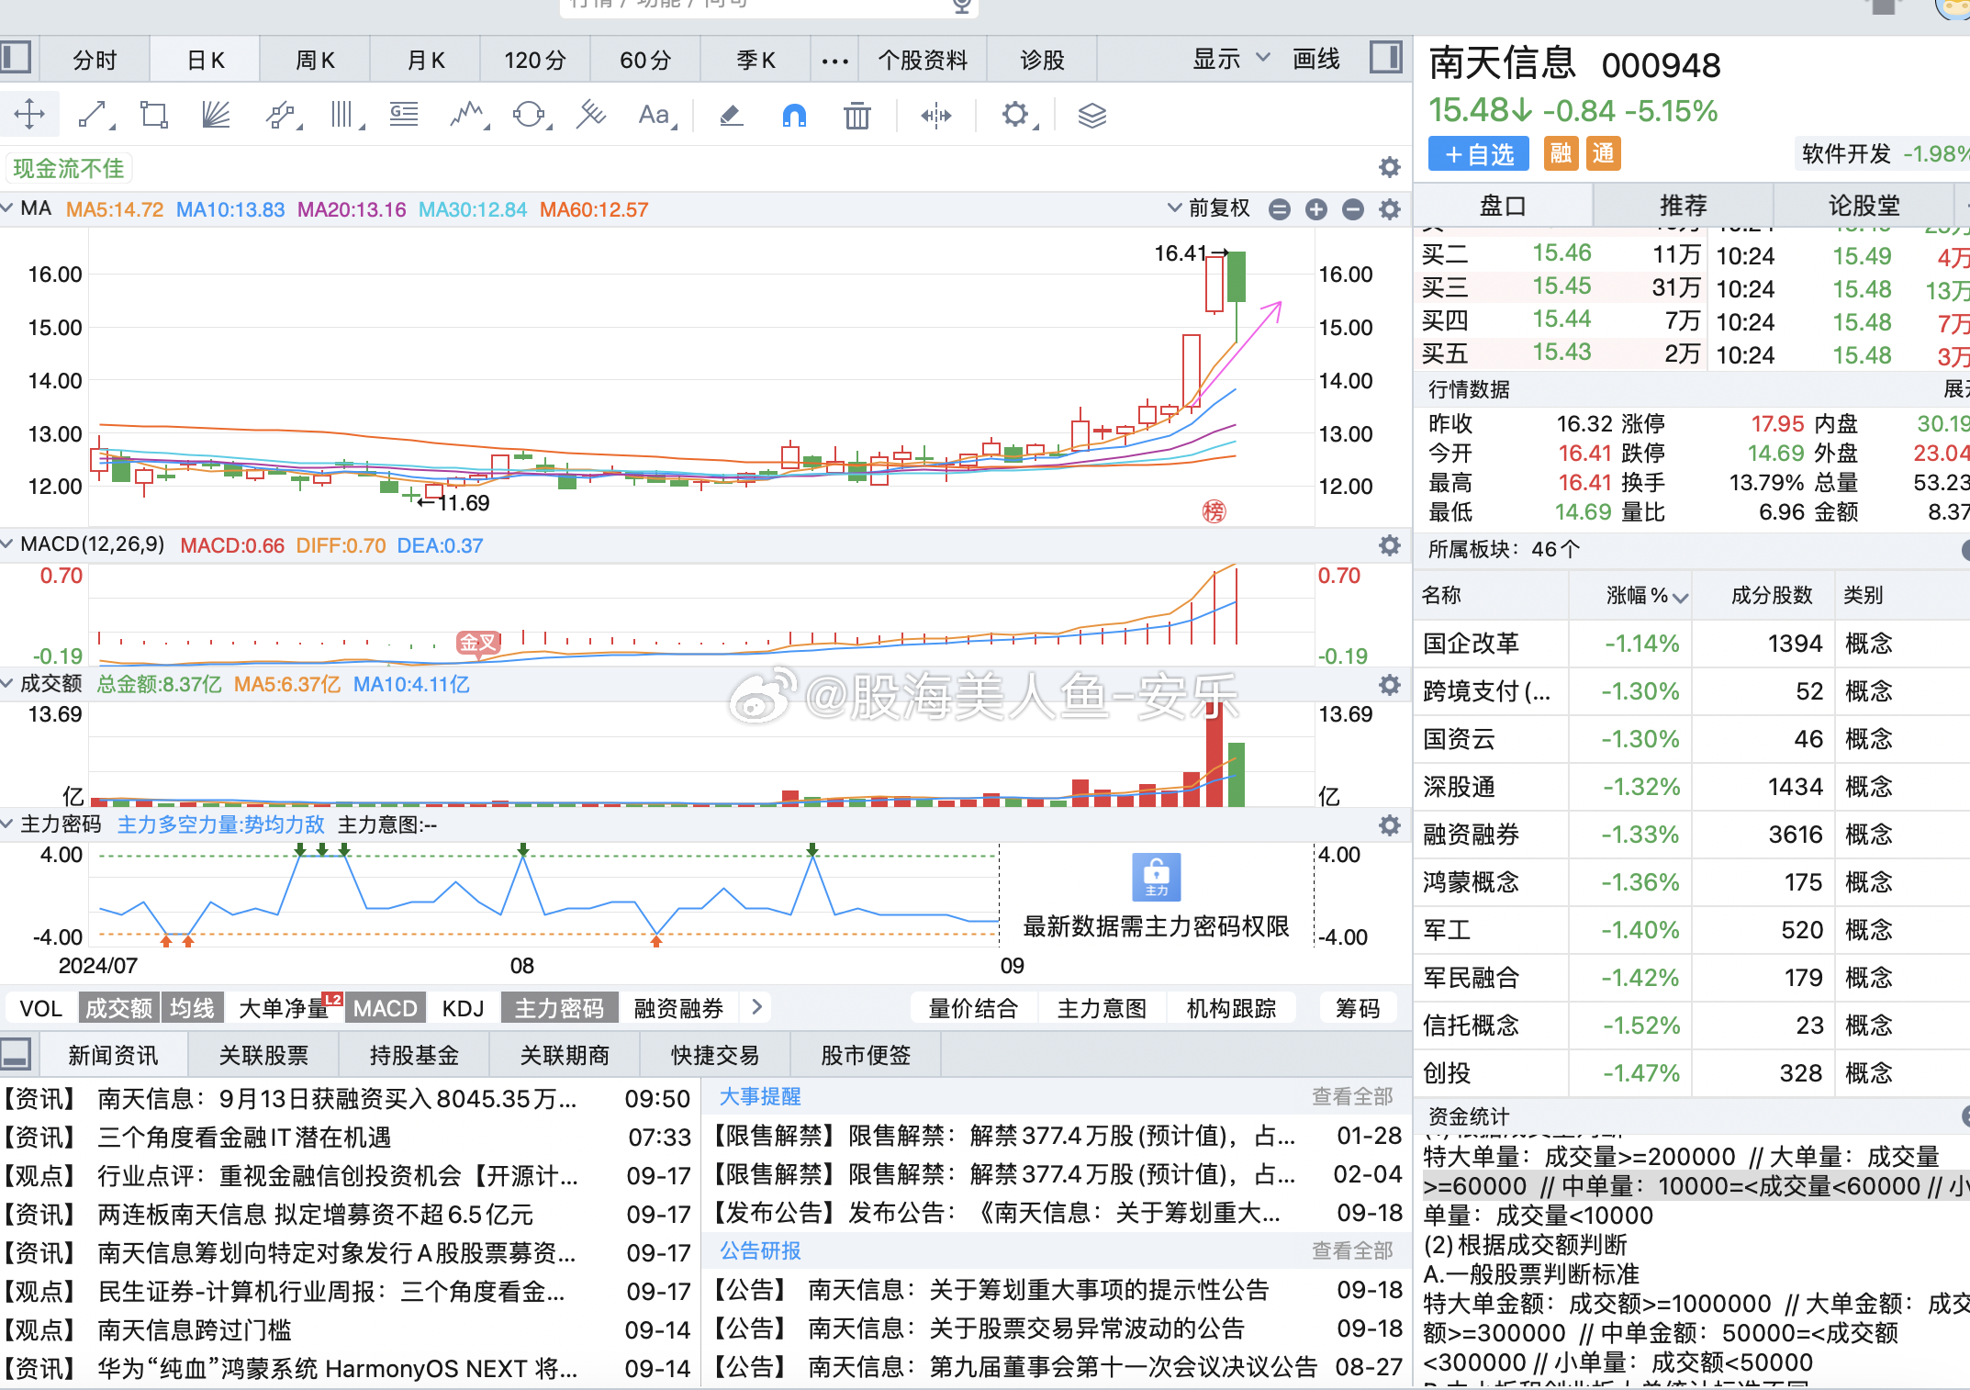Screen dimensions: 1970x1390
Task: Open 成交额 panel settings gear
Action: [x=1390, y=685]
